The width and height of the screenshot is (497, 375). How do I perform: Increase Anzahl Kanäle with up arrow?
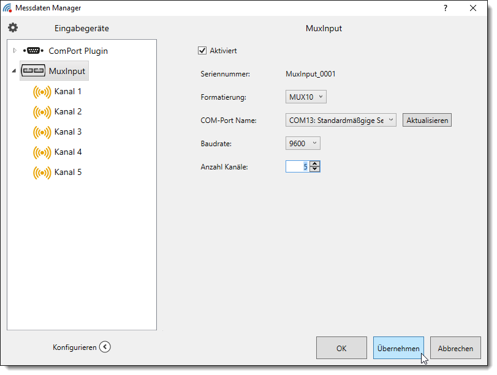314,163
